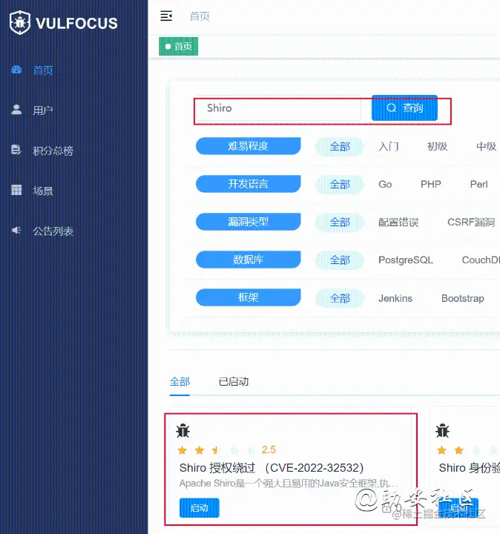Filter database by PostgreSQL
The height and width of the screenshot is (534, 500).
406,260
